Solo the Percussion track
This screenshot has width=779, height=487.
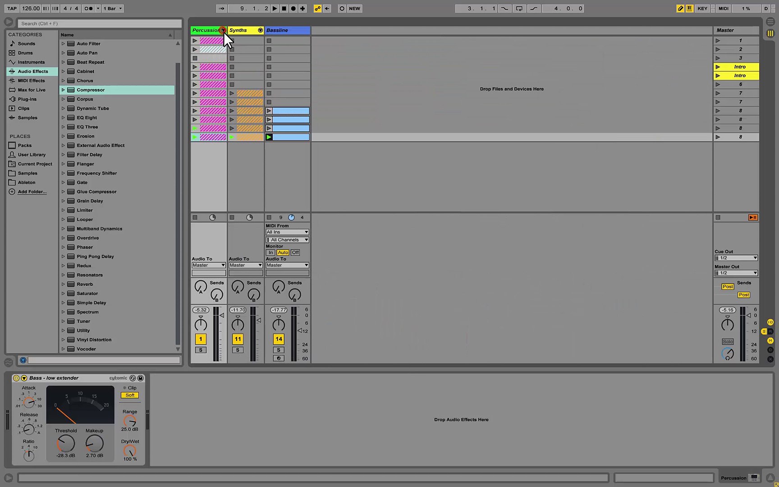coord(201,350)
